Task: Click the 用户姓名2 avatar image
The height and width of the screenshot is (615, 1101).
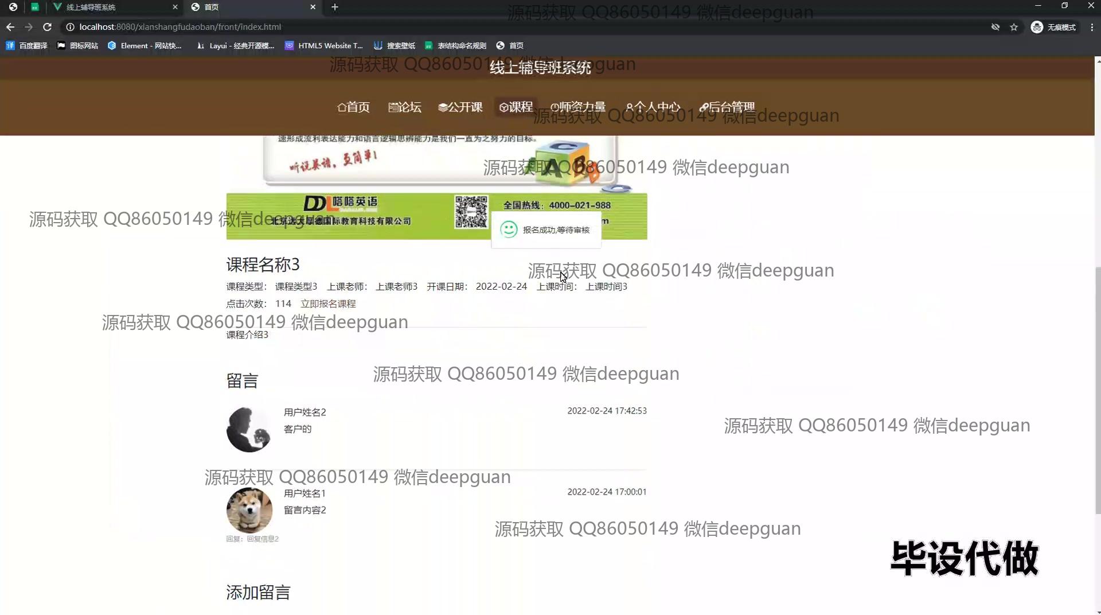Action: (249, 430)
